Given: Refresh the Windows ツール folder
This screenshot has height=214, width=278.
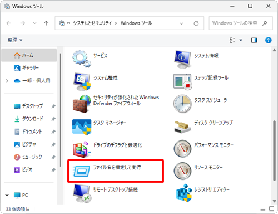Looking at the screenshot, I should click(196, 23).
